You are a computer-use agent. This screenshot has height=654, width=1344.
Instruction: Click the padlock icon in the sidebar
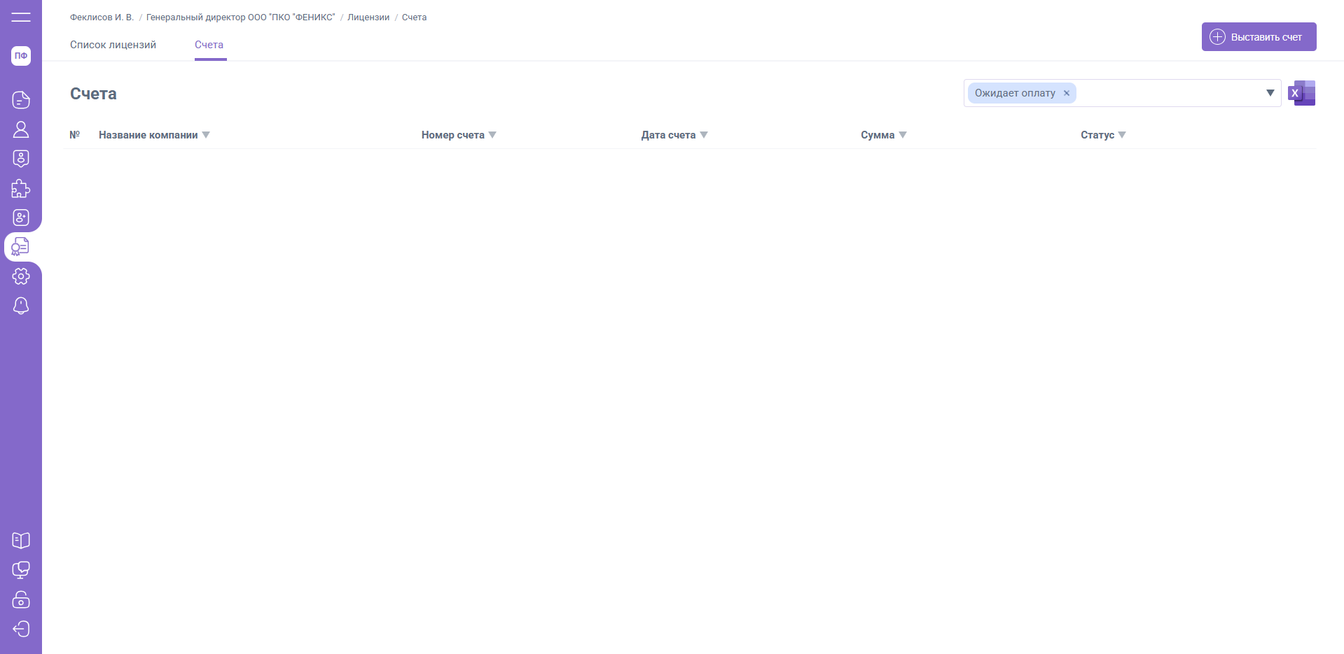point(21,600)
